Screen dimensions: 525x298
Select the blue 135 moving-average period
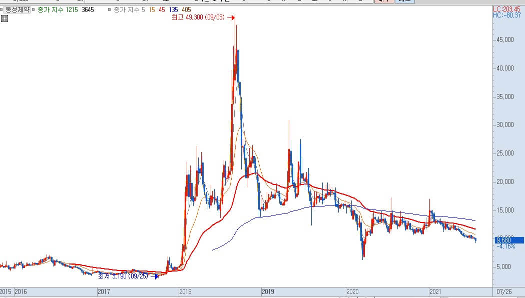(x=174, y=9)
